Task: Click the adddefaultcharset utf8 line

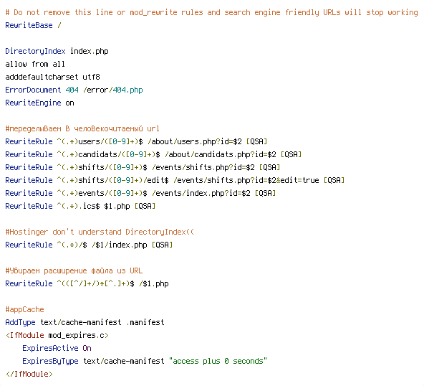Action: [x=53, y=77]
